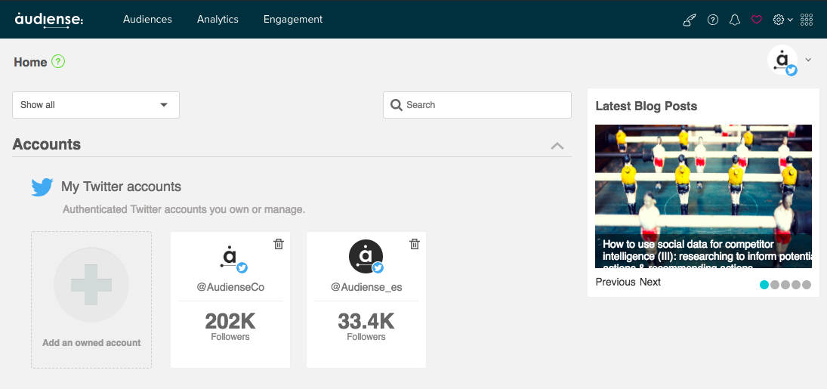Click green help icon next to Home
The image size is (827, 389).
(58, 62)
